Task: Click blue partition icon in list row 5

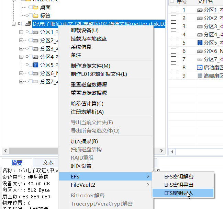Action: tap(200, 43)
